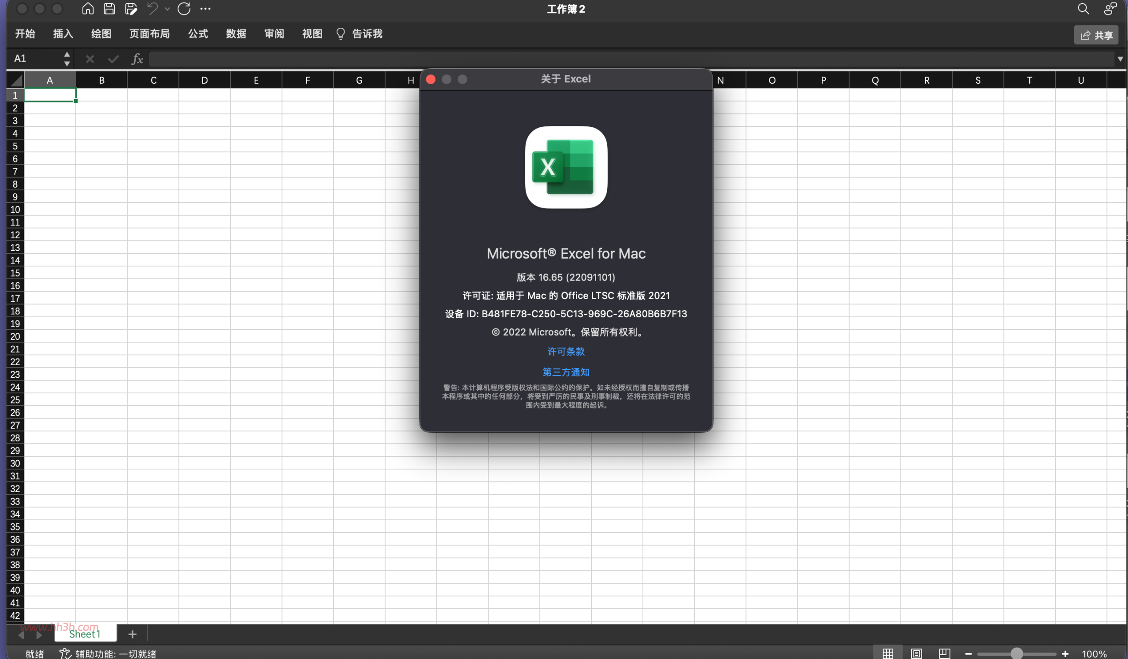Click the zoom out minus button

(x=968, y=654)
